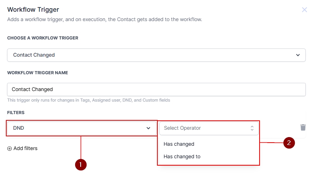
Task: Click the "Workflow Trigger Name" label
Action: click(x=38, y=73)
